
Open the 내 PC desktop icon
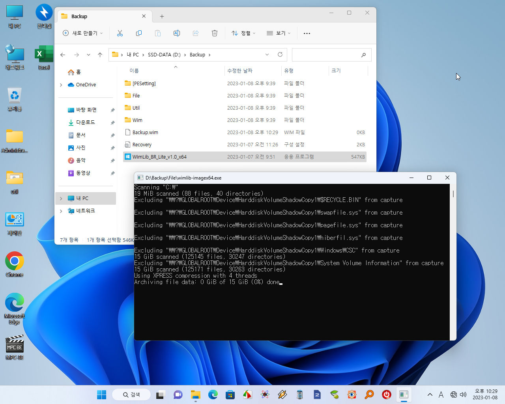tap(15, 17)
